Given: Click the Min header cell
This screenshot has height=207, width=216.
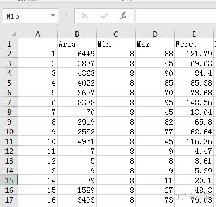Looking at the screenshot, I should pyautogui.click(x=116, y=44).
